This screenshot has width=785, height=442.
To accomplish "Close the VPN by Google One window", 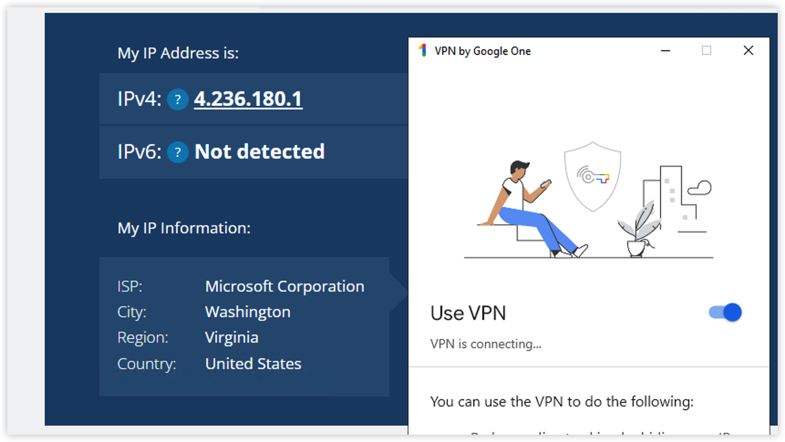I will click(748, 51).
